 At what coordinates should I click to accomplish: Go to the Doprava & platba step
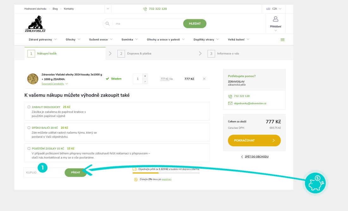click(139, 54)
